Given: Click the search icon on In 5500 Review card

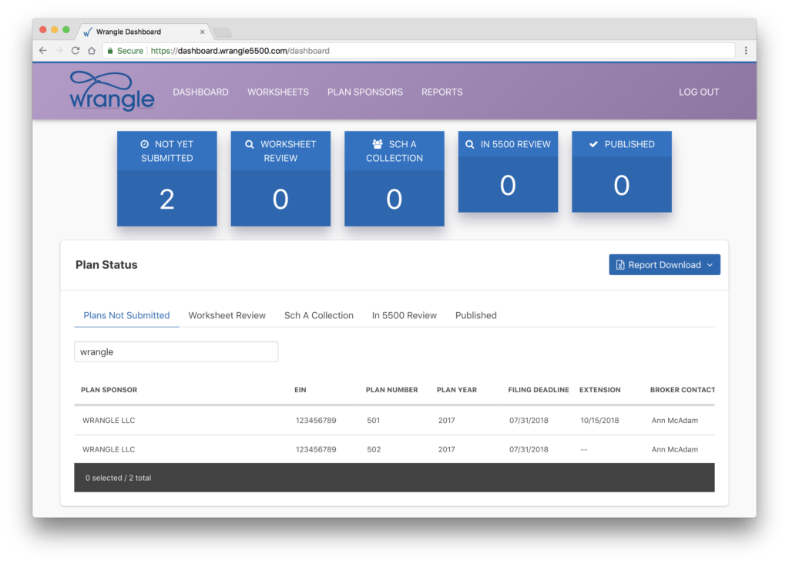Looking at the screenshot, I should [x=468, y=143].
